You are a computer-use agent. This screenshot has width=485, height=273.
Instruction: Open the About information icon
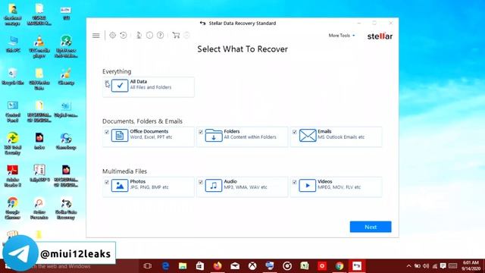(149, 36)
